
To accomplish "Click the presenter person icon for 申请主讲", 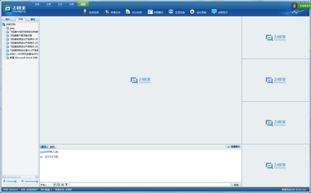I will pyautogui.click(x=107, y=12).
